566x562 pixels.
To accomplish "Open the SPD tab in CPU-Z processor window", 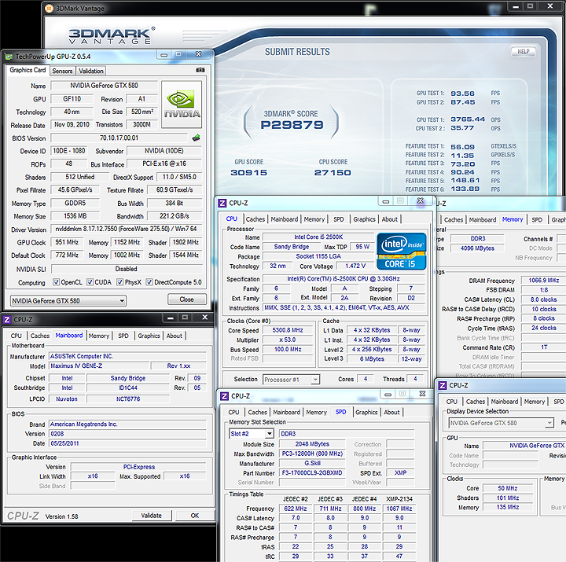I will 339,219.
